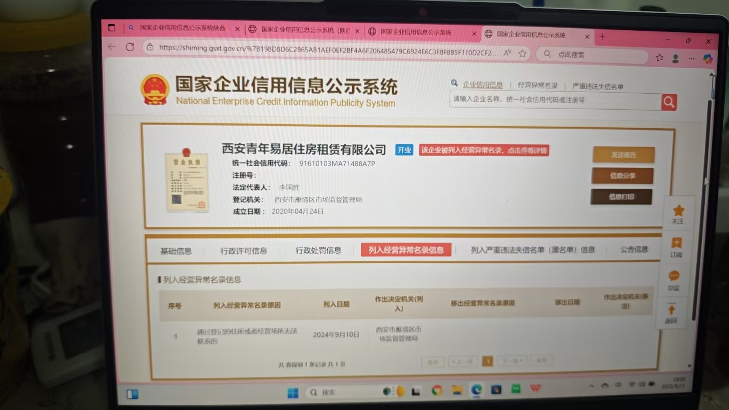Add page to favorites star icon
729x410 pixels.
[x=522, y=54]
